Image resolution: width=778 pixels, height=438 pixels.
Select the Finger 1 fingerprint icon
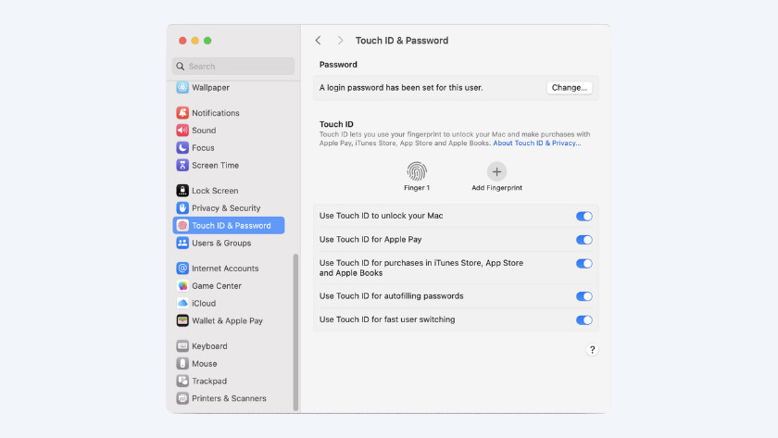click(x=417, y=171)
